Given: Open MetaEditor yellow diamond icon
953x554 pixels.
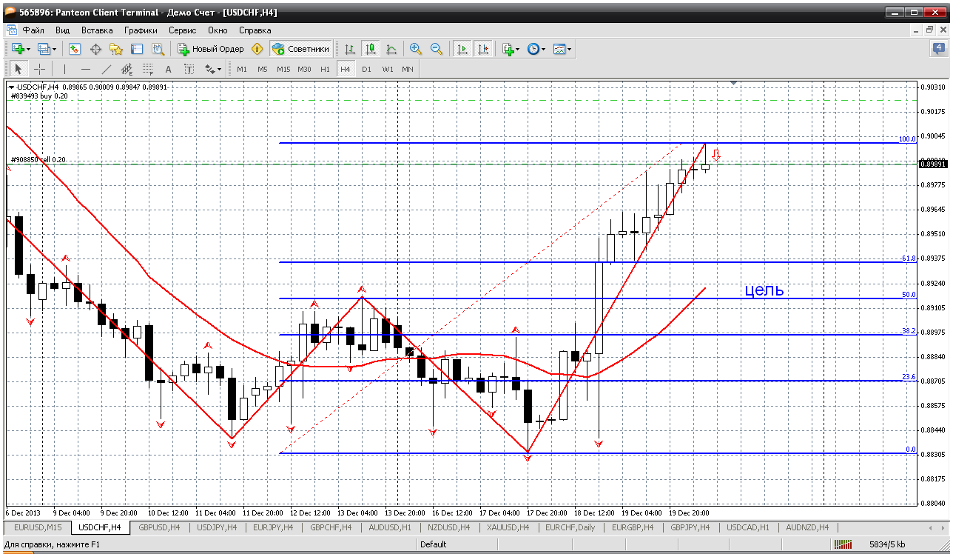Looking at the screenshot, I should (257, 49).
